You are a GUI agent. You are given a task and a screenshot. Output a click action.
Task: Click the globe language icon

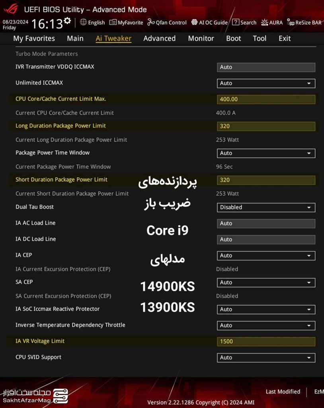pyautogui.click(x=83, y=22)
